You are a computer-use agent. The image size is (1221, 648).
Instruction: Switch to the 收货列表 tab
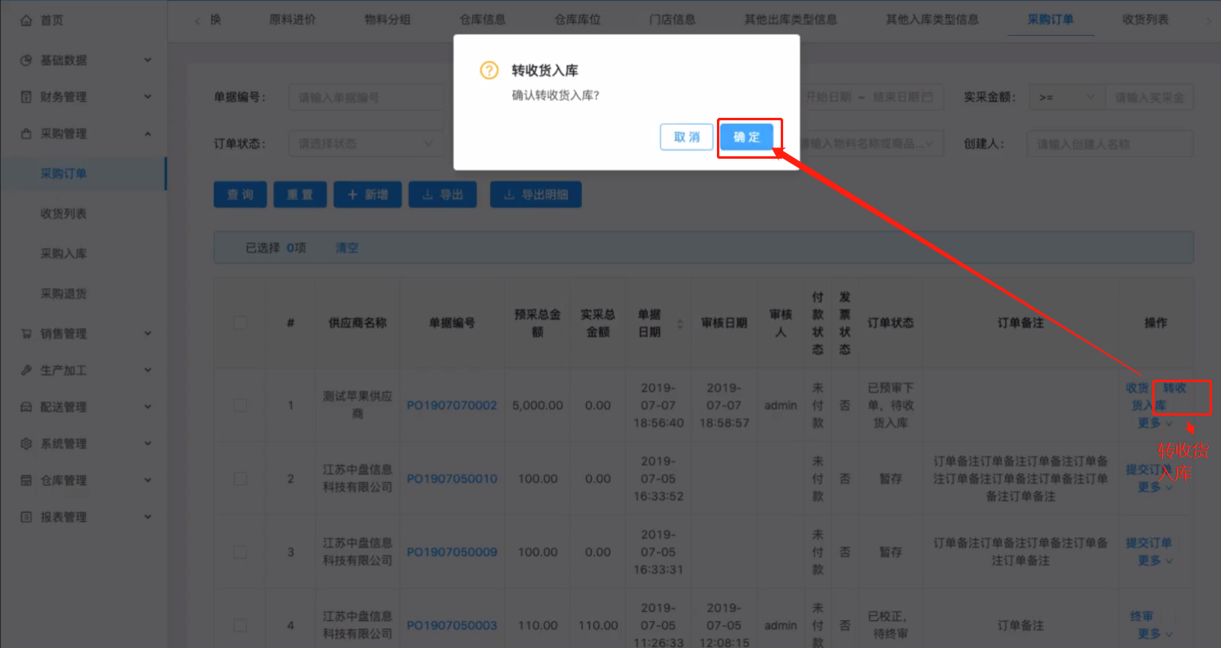1146,20
